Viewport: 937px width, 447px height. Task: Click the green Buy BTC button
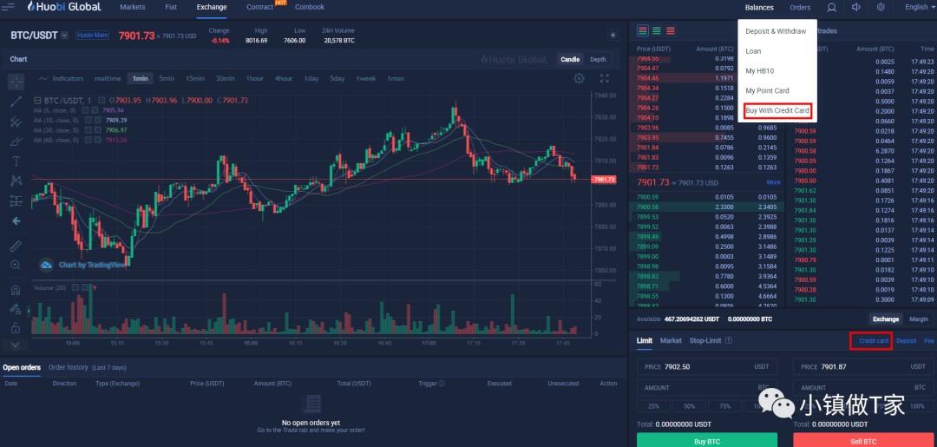coord(707,441)
